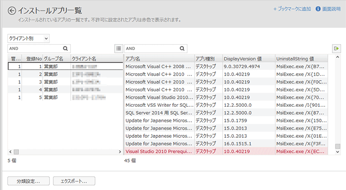Click MsiExec.exe /X{150... cell
346x190 pixels.
click(x=301, y=120)
